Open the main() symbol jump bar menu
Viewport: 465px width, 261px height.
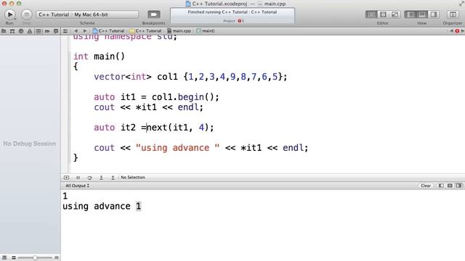coord(205,30)
